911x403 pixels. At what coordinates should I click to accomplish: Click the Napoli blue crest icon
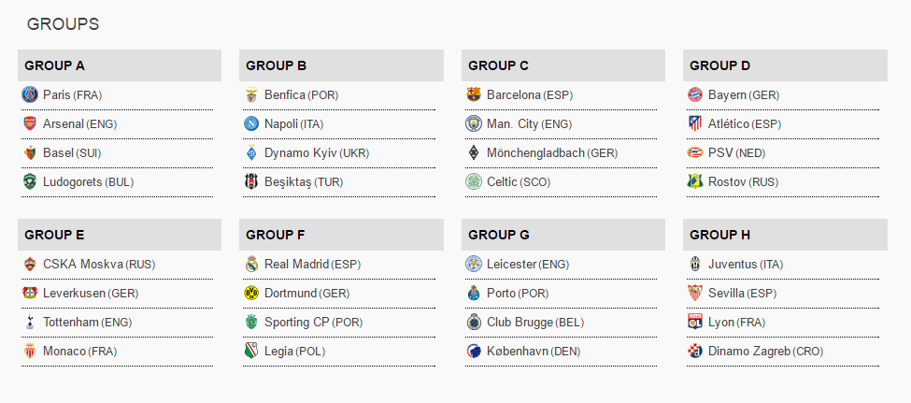251,123
